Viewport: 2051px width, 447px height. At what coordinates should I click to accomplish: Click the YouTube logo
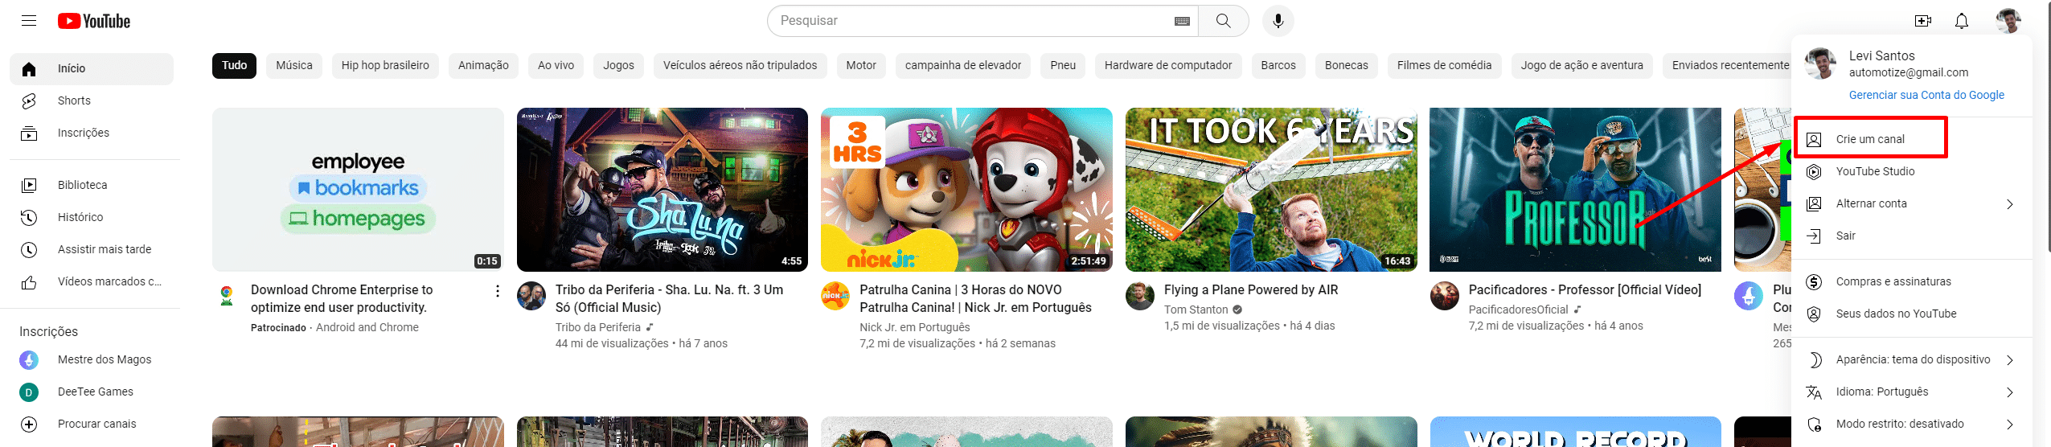pos(94,21)
